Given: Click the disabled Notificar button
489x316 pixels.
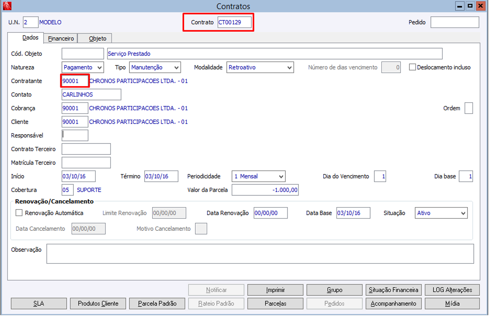Looking at the screenshot, I should pos(216,290).
